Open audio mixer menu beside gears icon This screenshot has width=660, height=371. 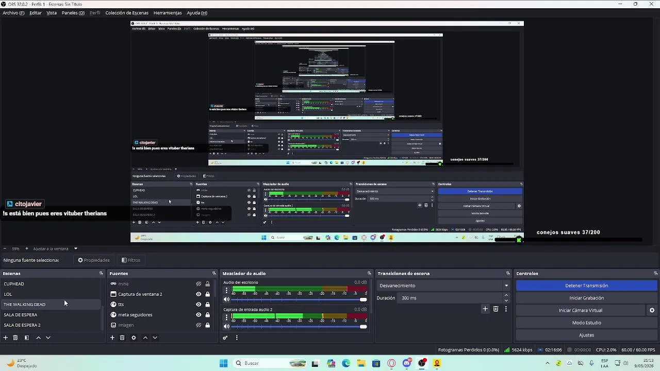[x=237, y=338]
